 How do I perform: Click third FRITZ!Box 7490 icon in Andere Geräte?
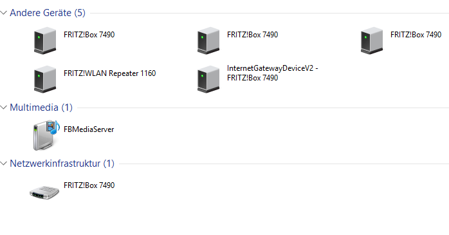click(372, 41)
